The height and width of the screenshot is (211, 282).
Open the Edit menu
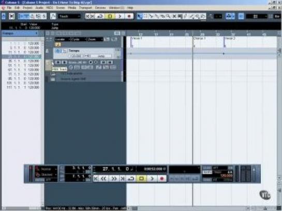(17, 8)
